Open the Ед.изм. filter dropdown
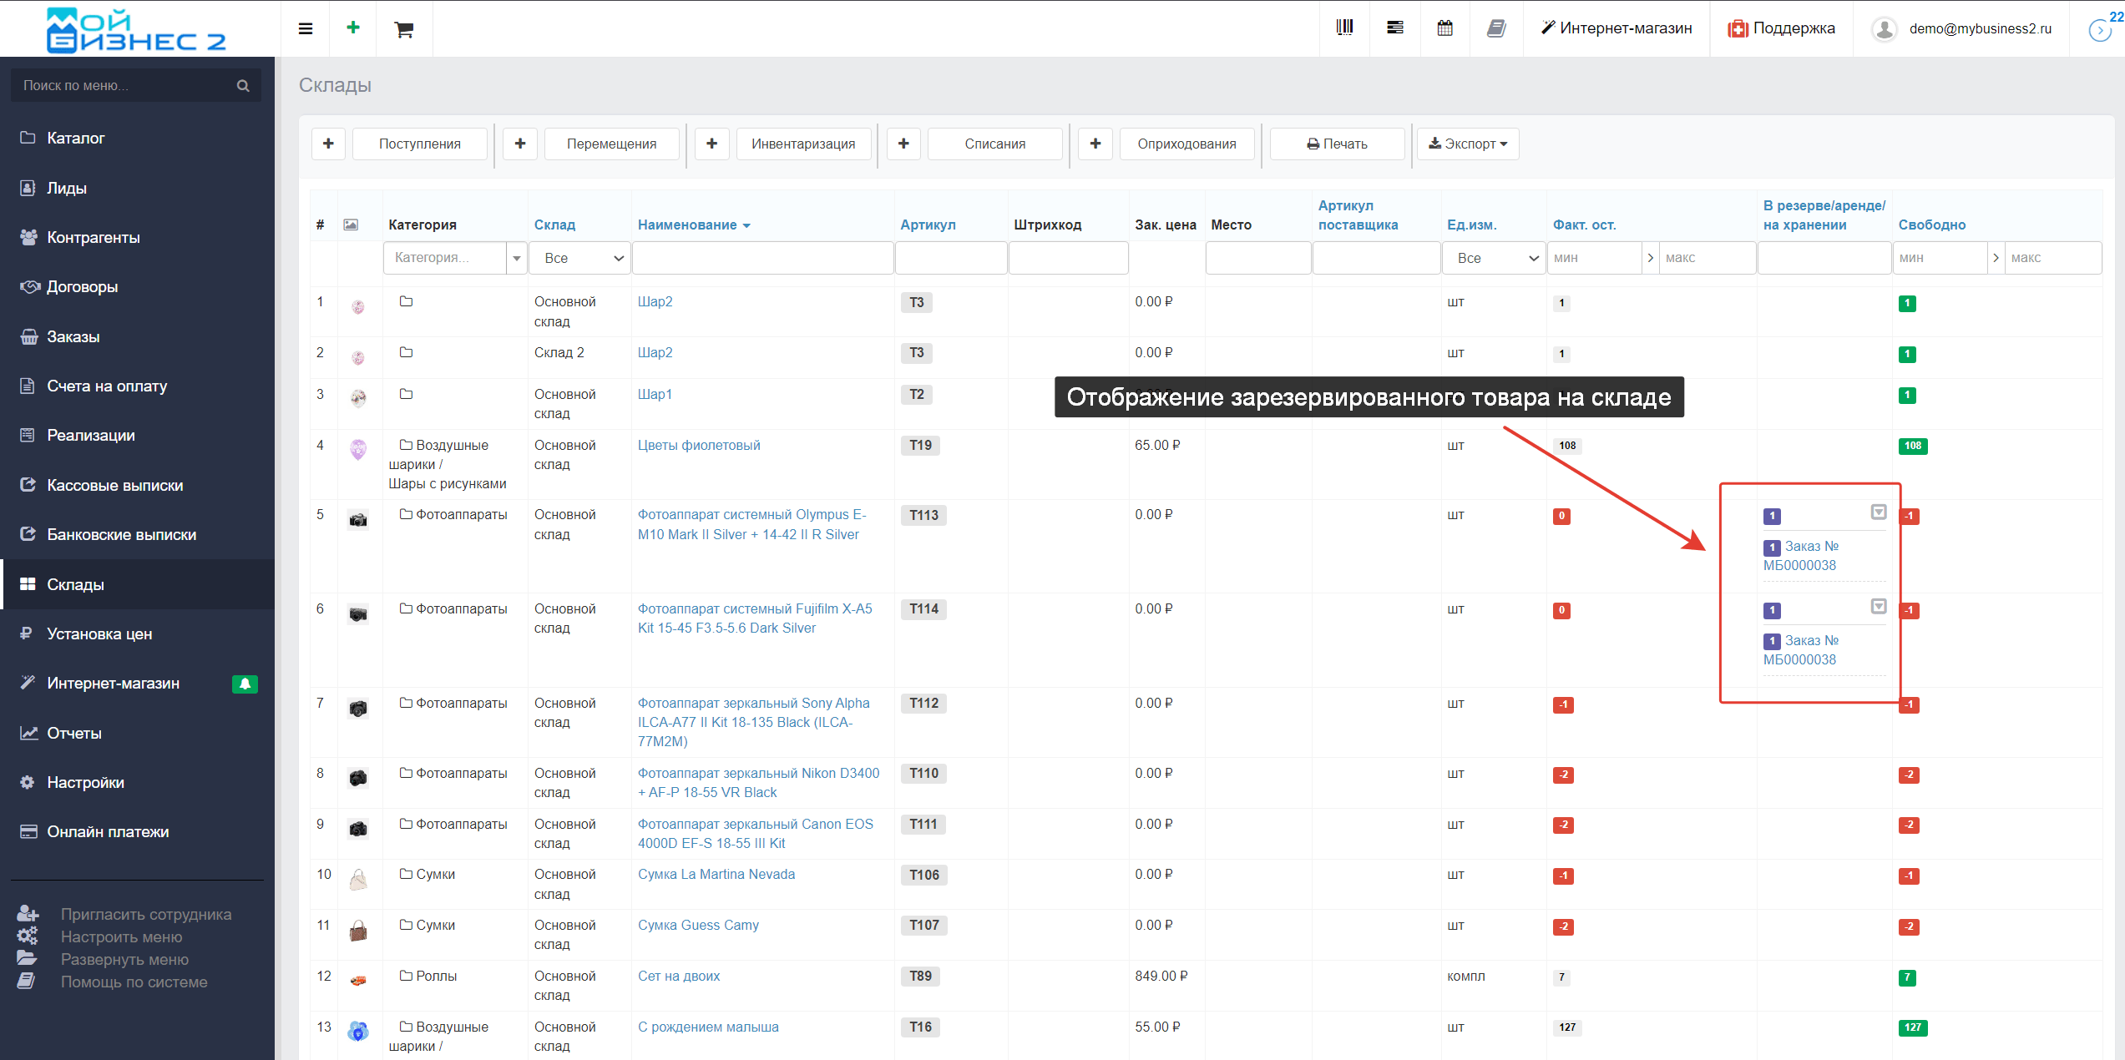 click(x=1495, y=258)
